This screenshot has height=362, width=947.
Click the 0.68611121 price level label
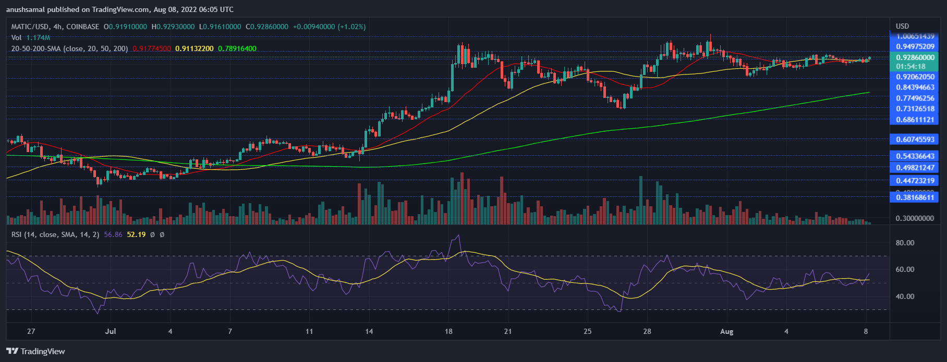coord(915,119)
